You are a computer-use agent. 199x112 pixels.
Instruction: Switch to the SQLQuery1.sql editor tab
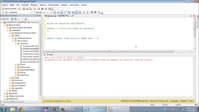pyautogui.click(x=59, y=16)
